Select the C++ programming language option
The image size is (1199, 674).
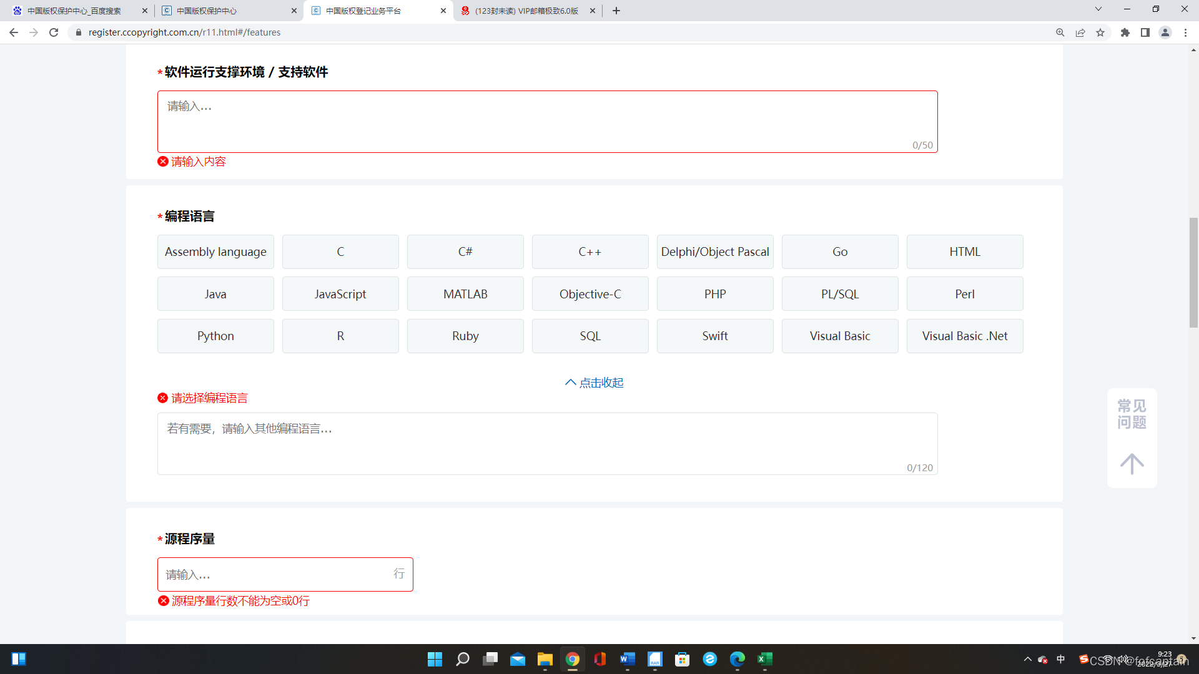[590, 252]
